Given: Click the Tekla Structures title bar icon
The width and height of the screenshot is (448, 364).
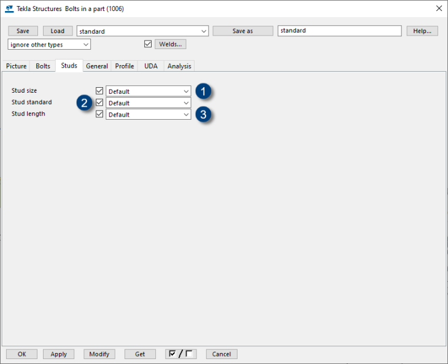Looking at the screenshot, I should tap(9, 9).
